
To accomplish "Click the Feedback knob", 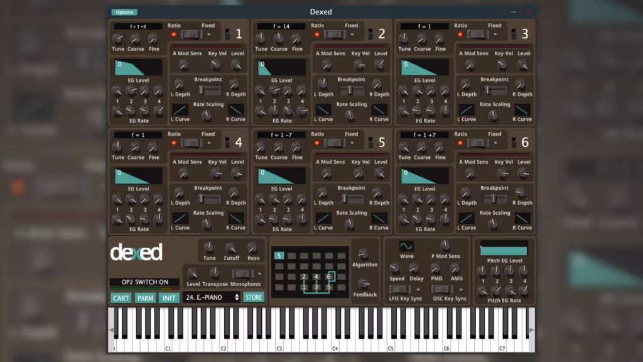I will (364, 283).
